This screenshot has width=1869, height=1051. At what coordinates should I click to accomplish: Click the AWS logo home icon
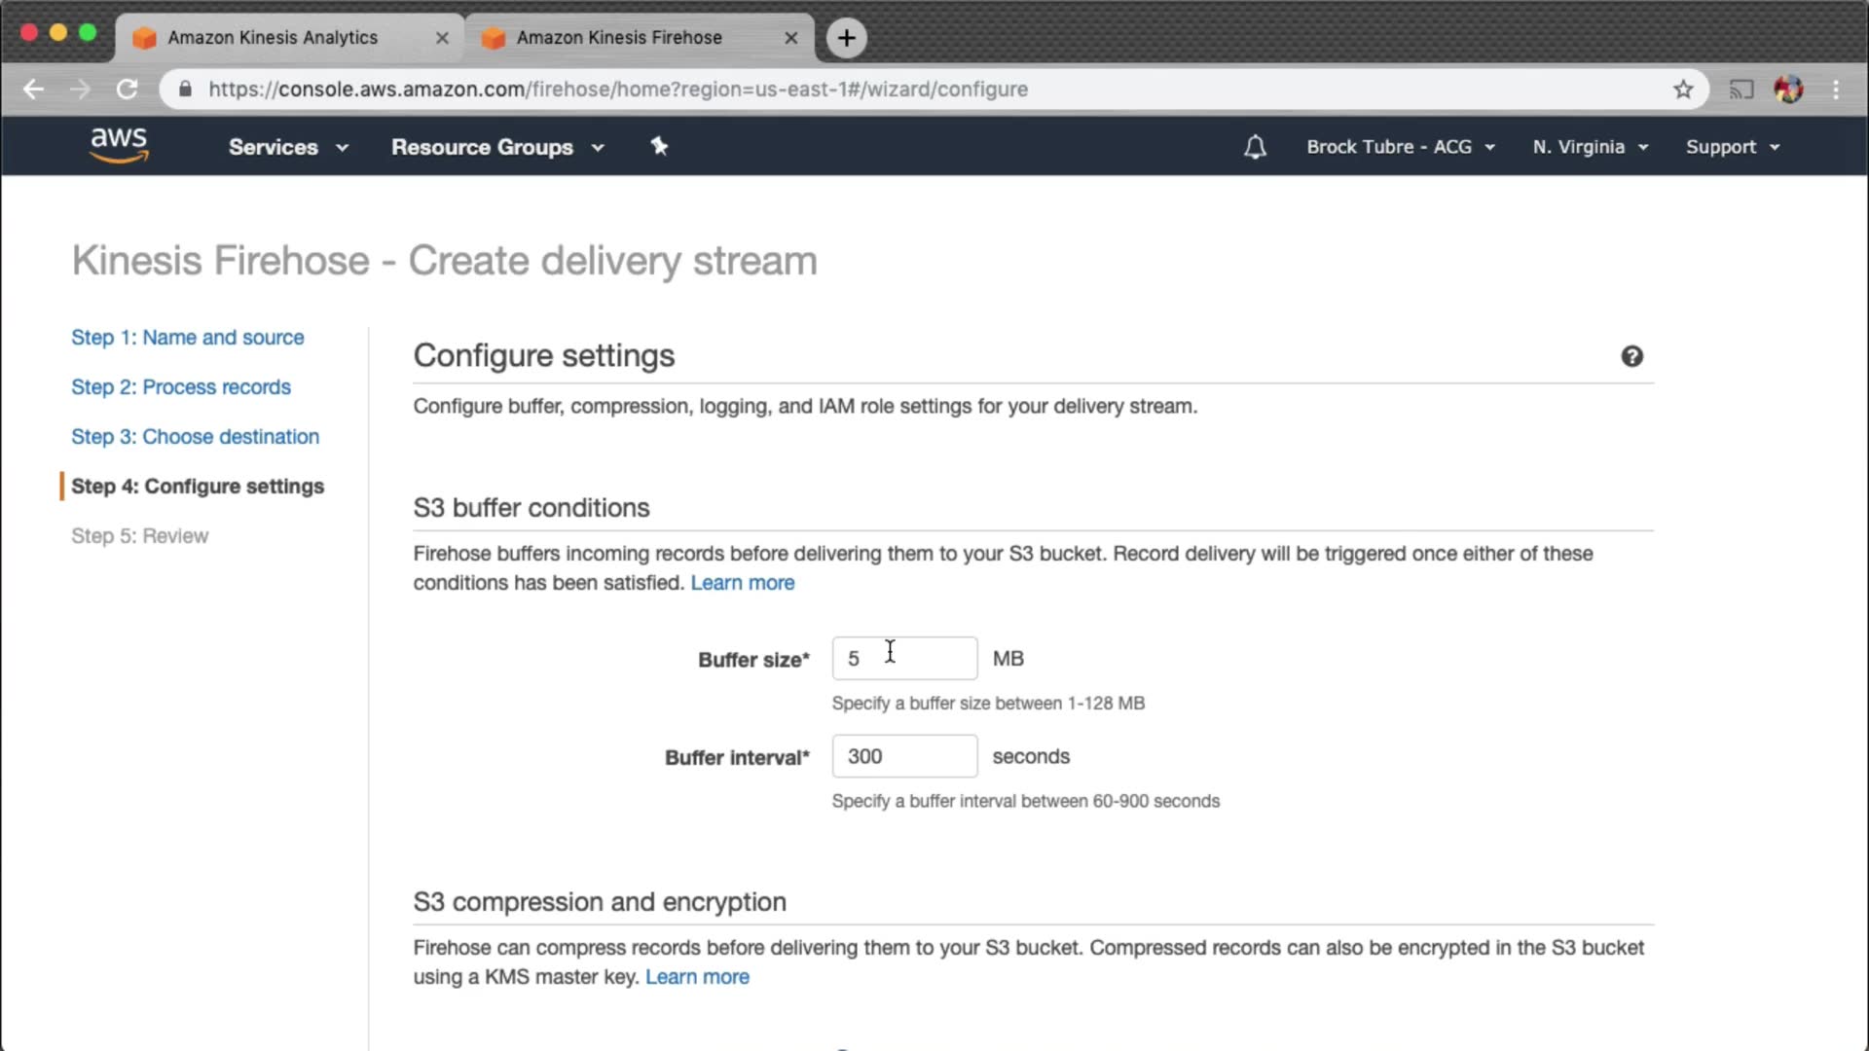119,145
